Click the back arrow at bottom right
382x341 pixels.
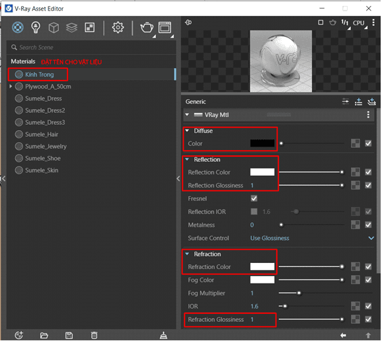(x=343, y=336)
